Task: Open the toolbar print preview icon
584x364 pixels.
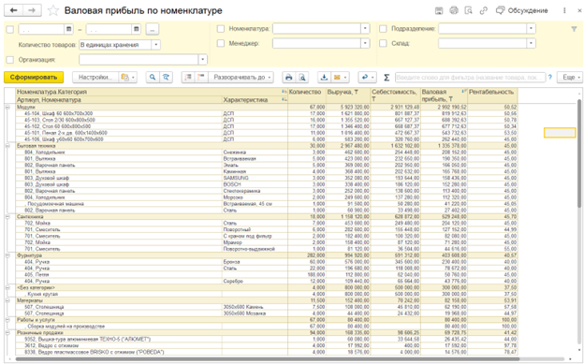Action: (x=302, y=77)
